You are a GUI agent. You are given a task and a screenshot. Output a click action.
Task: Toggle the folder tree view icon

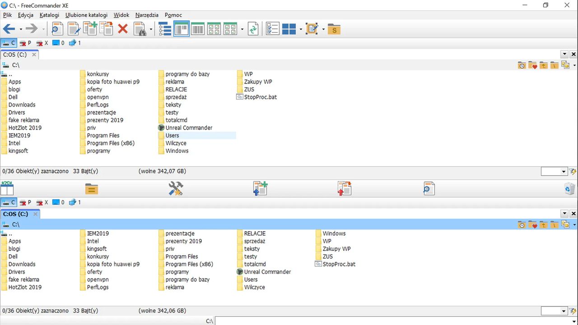click(x=165, y=29)
